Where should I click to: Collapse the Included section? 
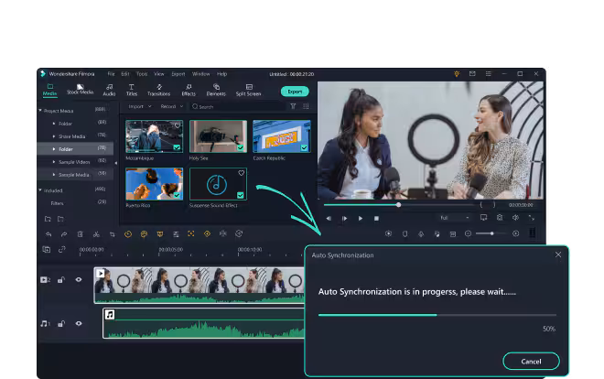[40, 190]
